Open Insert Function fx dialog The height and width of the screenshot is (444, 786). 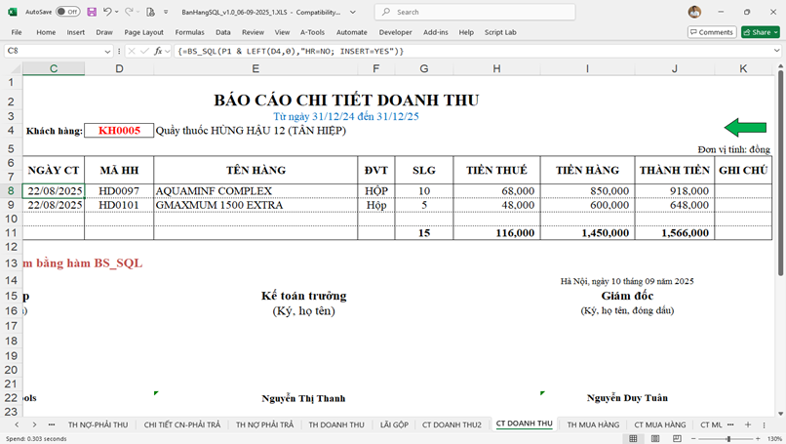click(158, 51)
